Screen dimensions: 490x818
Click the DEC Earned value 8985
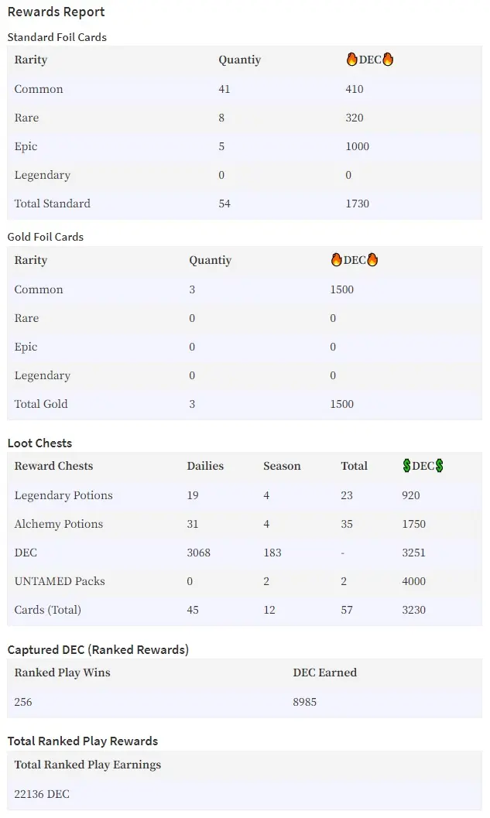pos(305,702)
